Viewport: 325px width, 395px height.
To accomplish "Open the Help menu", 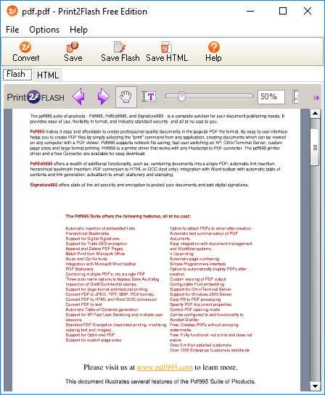I will click(78, 30).
